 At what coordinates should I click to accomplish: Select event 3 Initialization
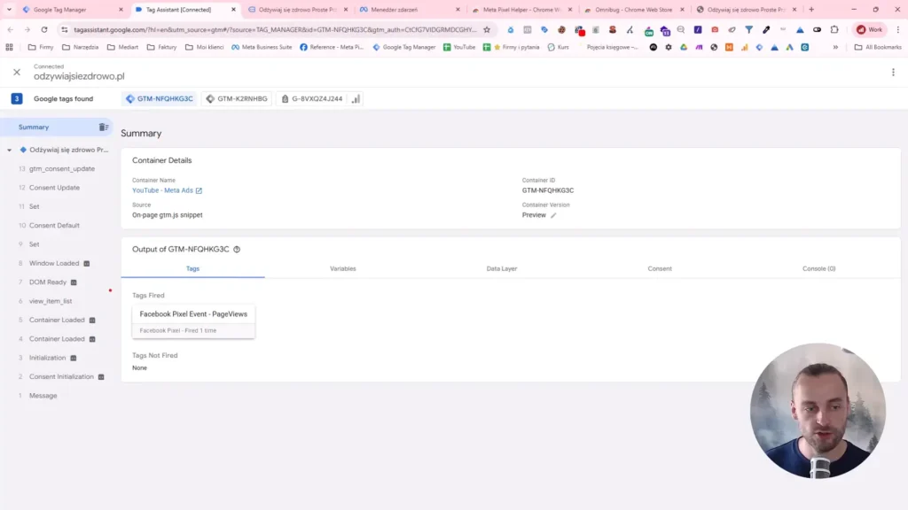click(x=48, y=358)
